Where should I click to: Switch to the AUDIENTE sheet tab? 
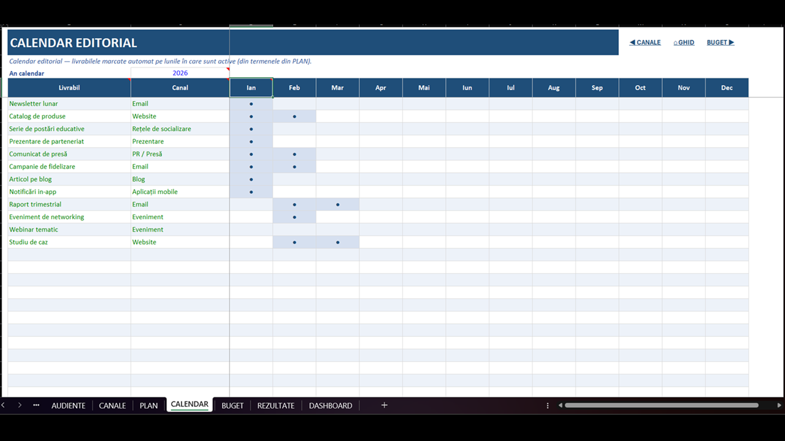[68, 405]
